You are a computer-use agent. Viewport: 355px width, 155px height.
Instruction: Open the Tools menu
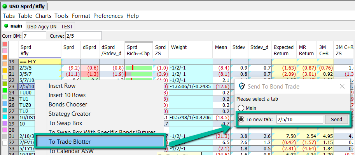[x=61, y=16]
